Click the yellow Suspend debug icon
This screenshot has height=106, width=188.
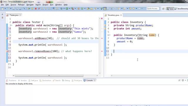(32, 9)
